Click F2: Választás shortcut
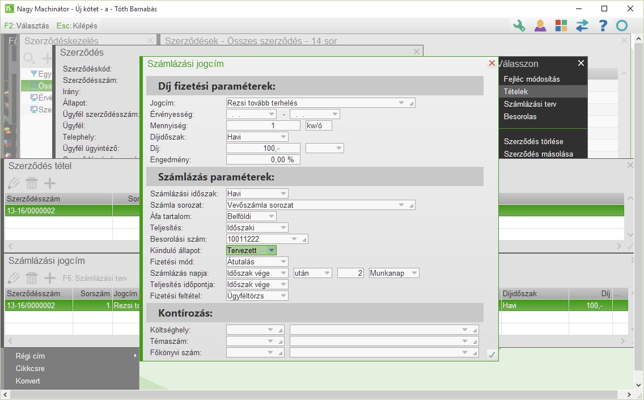Screen dimensions: 644x400 (27, 26)
